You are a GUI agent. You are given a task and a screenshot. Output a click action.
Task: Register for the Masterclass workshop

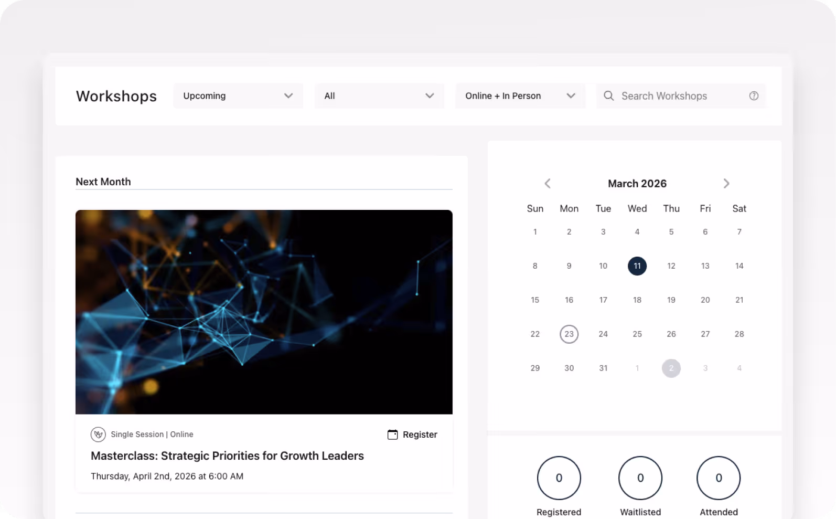tap(412, 435)
